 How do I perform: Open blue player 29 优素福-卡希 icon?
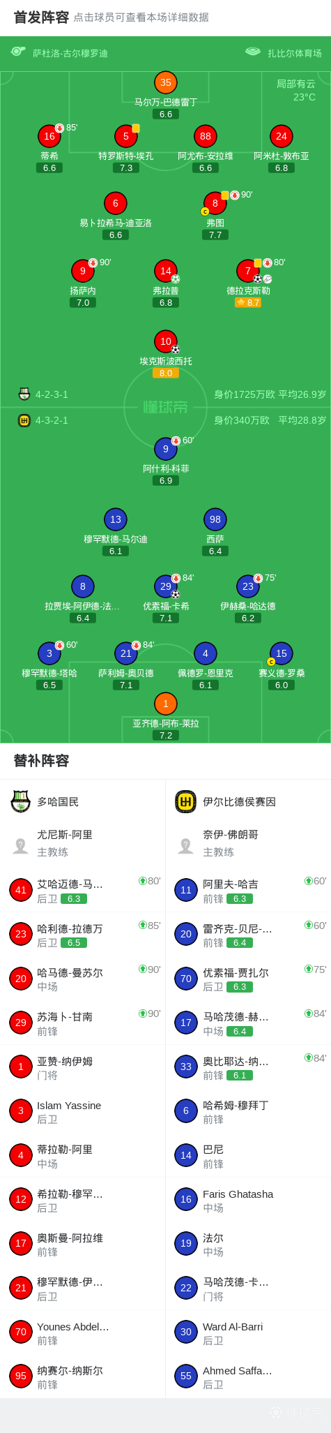[x=166, y=586]
